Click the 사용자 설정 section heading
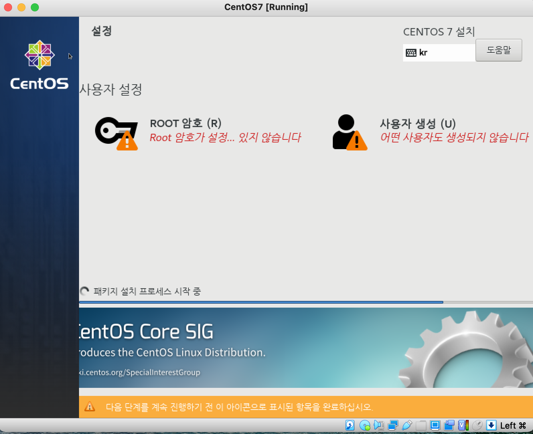 111,89
